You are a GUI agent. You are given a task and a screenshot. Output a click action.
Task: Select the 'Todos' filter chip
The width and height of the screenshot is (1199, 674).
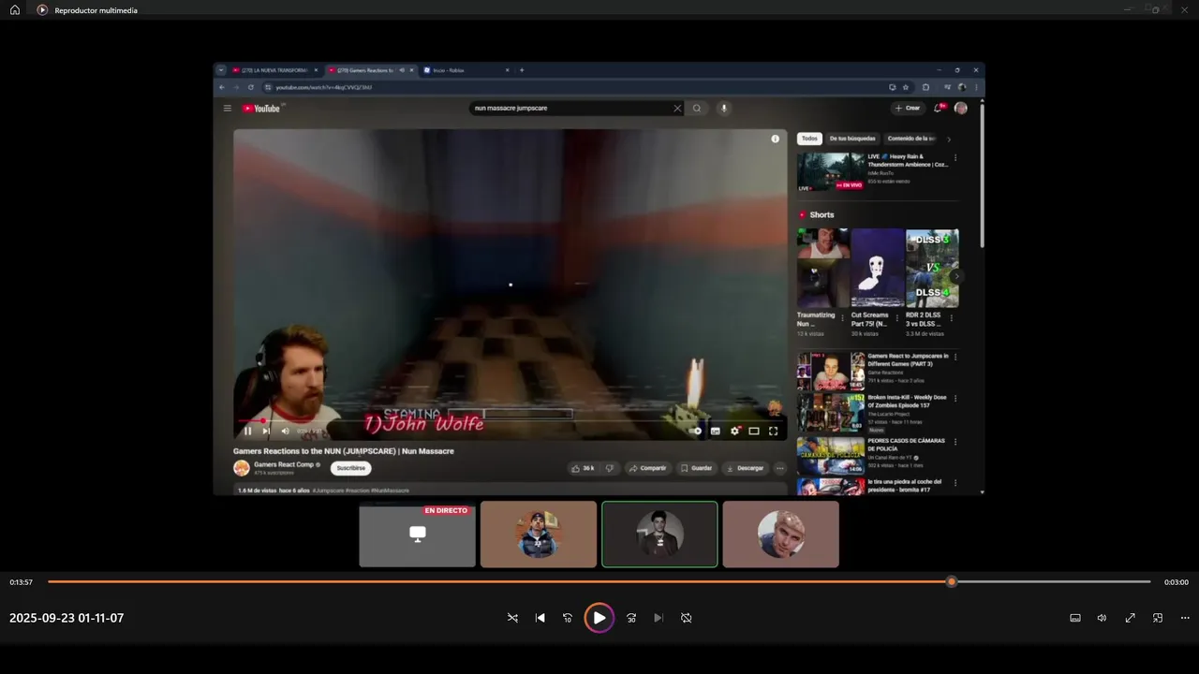coord(809,139)
